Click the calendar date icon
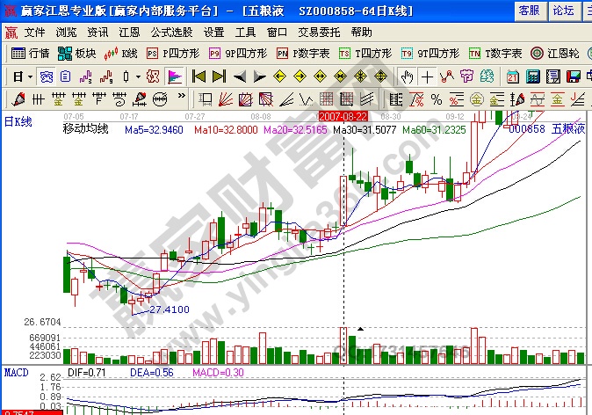Image resolution: width=592 pixels, height=415 pixels. [512, 76]
